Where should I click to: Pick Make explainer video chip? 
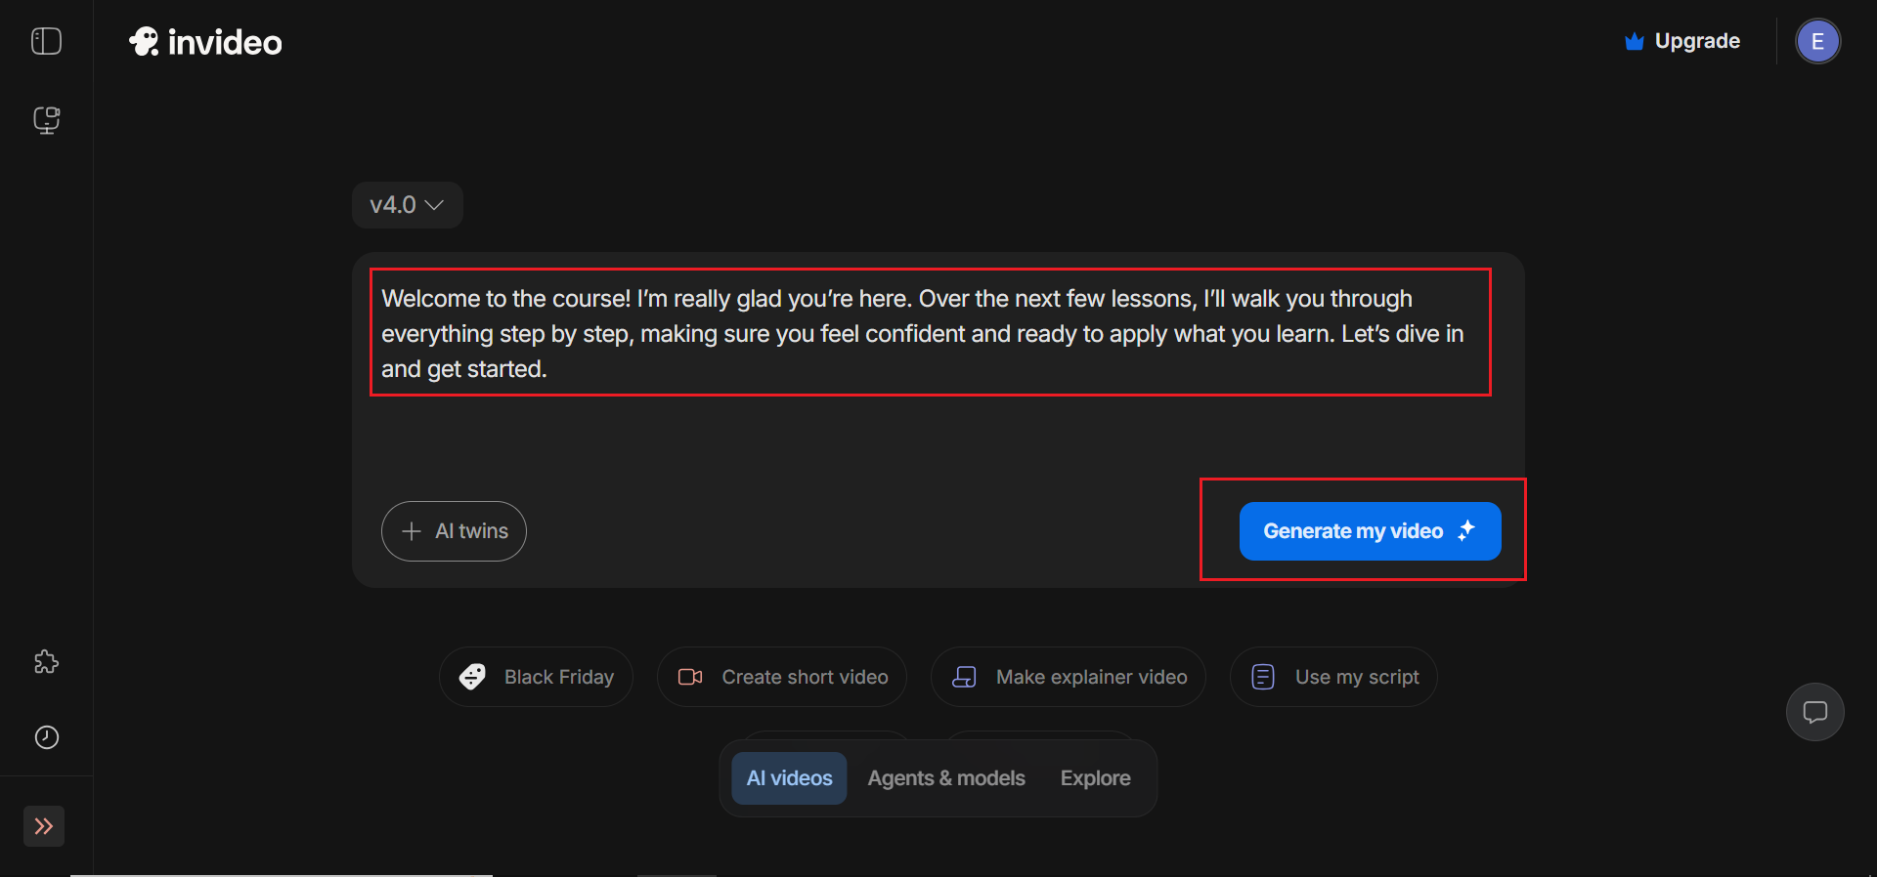1068,677
